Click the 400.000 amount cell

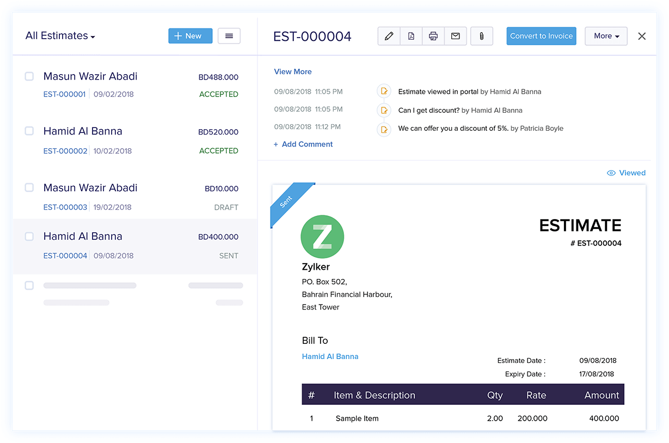coord(604,418)
